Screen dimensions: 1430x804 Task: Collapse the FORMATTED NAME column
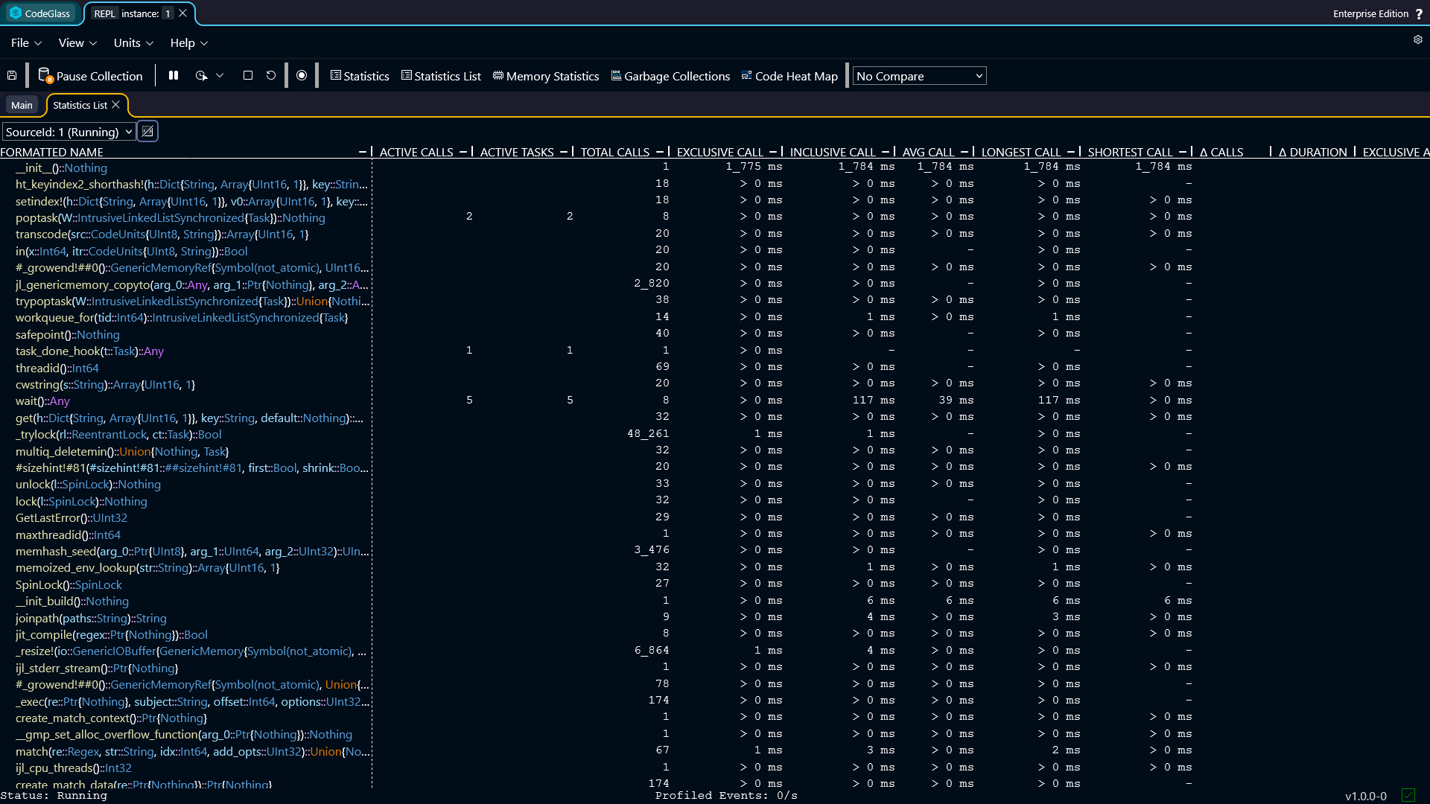coord(363,152)
